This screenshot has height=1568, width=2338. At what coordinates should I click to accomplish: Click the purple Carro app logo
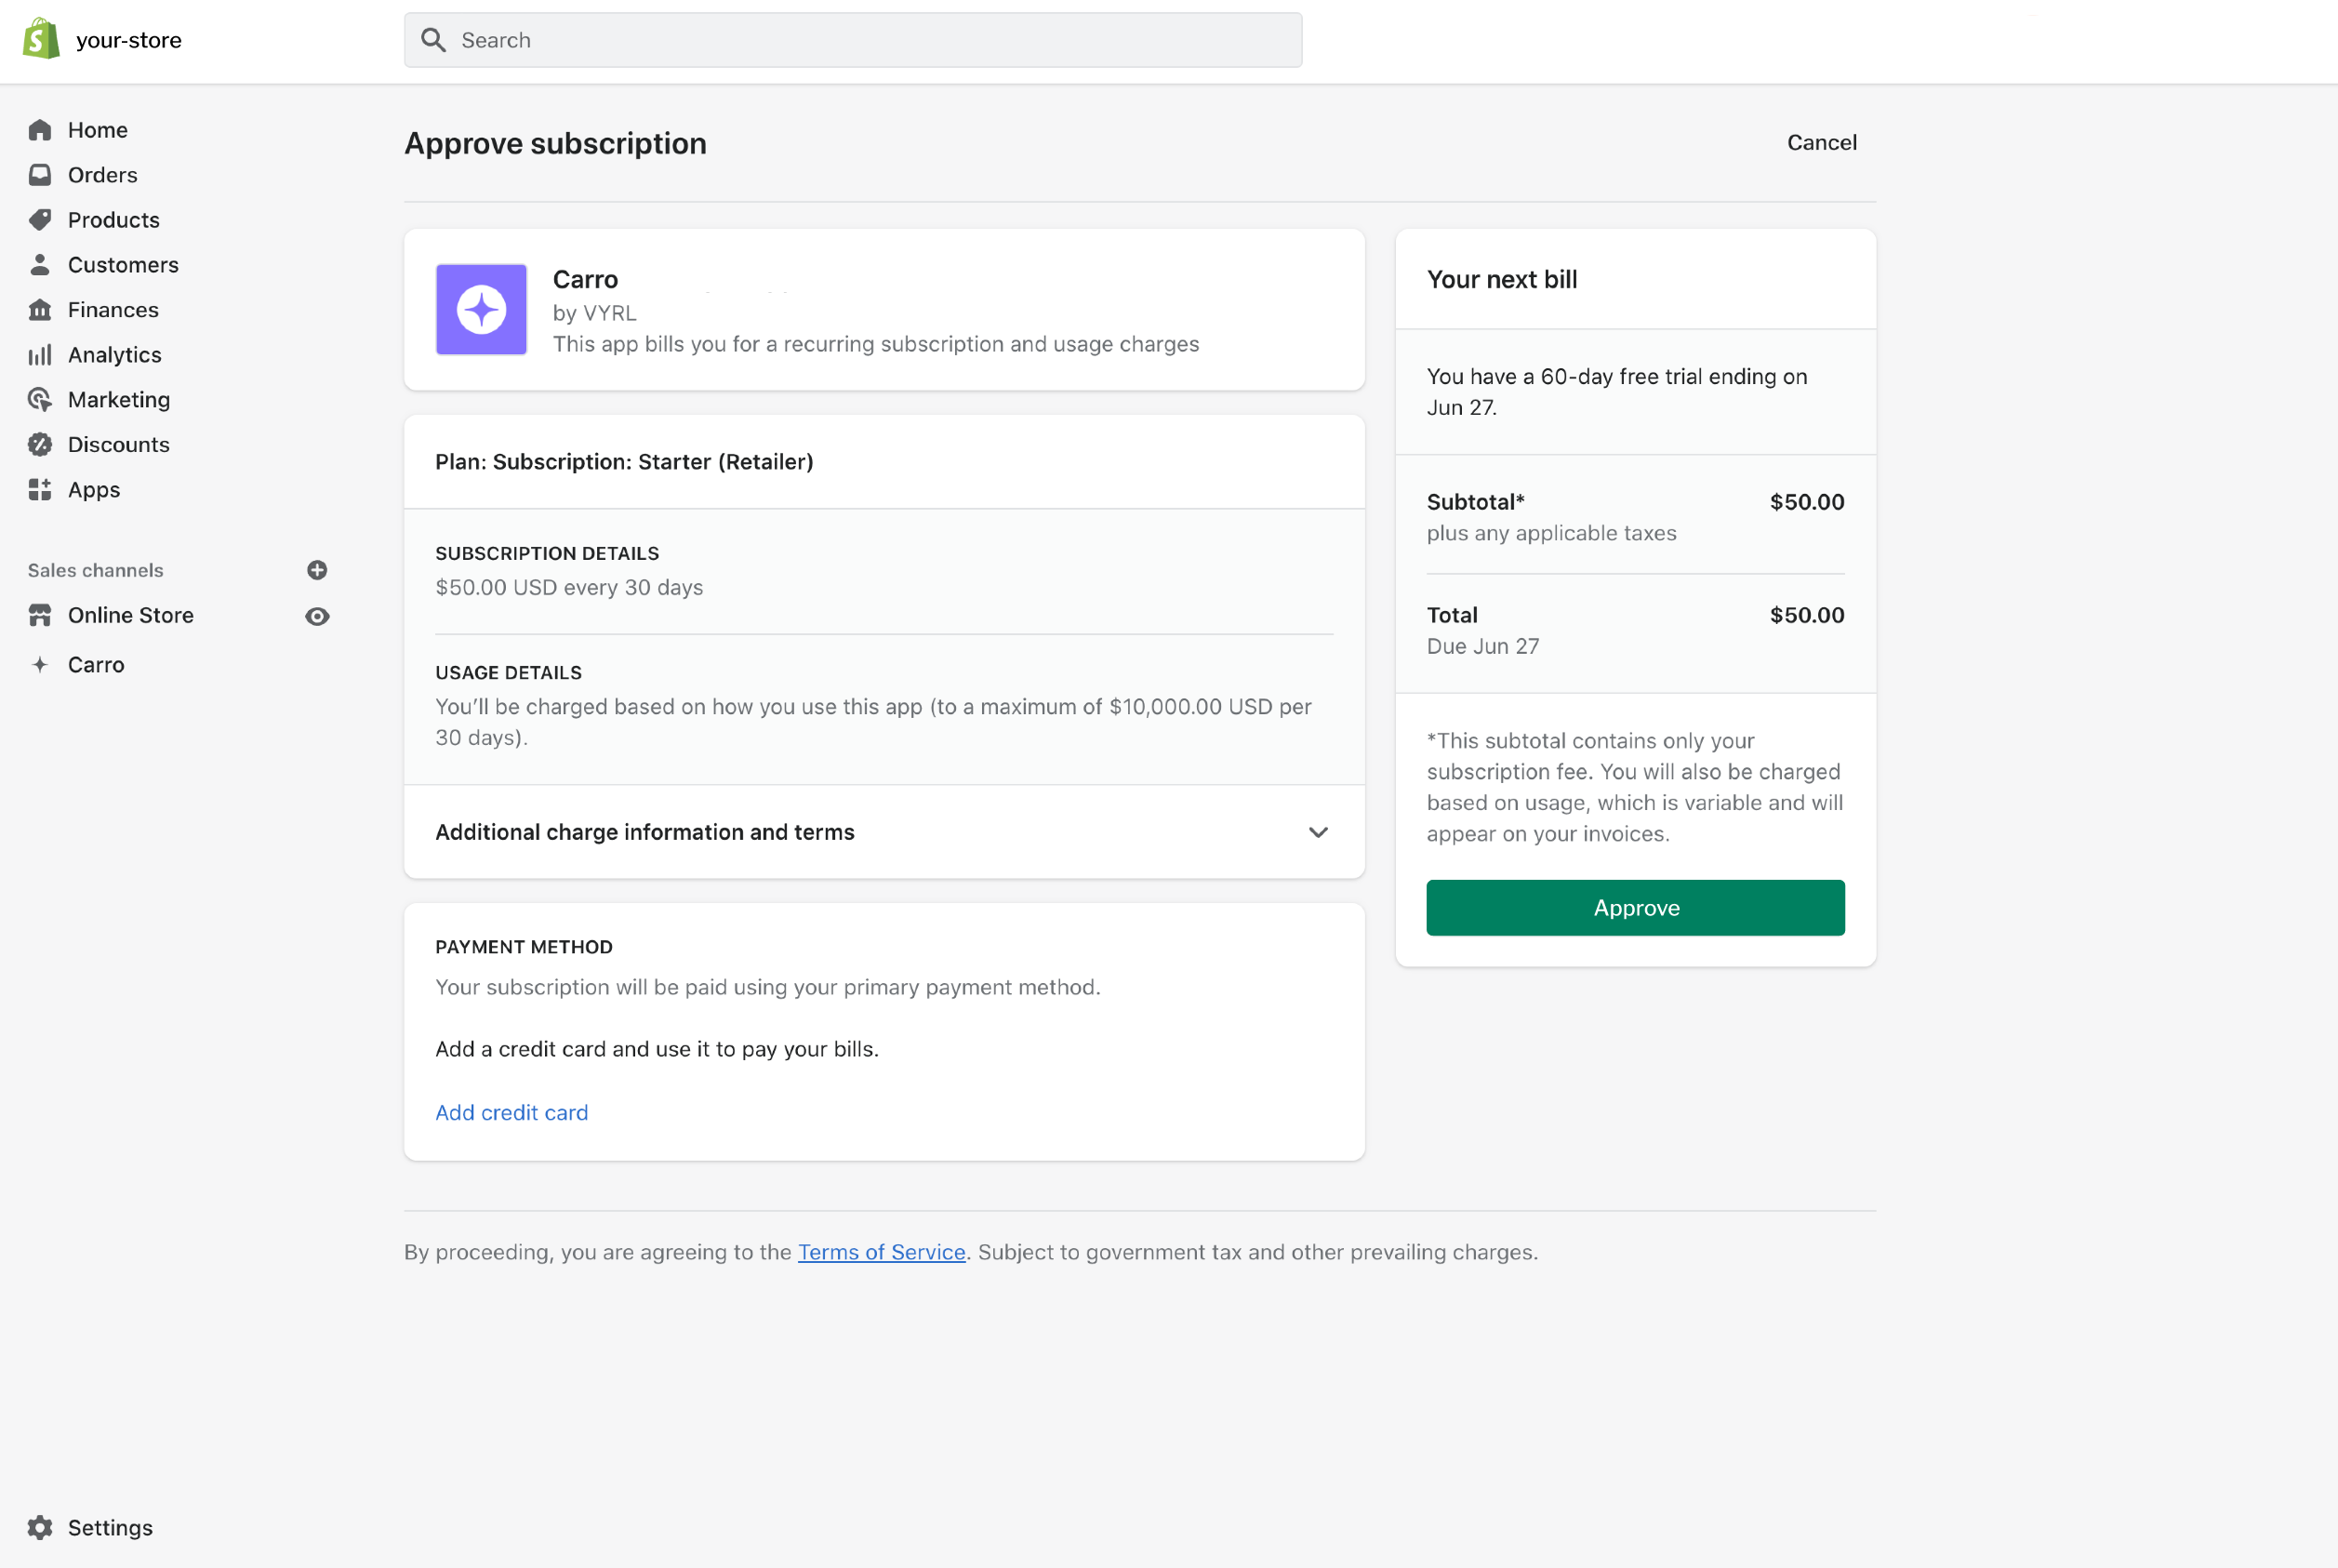(x=481, y=310)
